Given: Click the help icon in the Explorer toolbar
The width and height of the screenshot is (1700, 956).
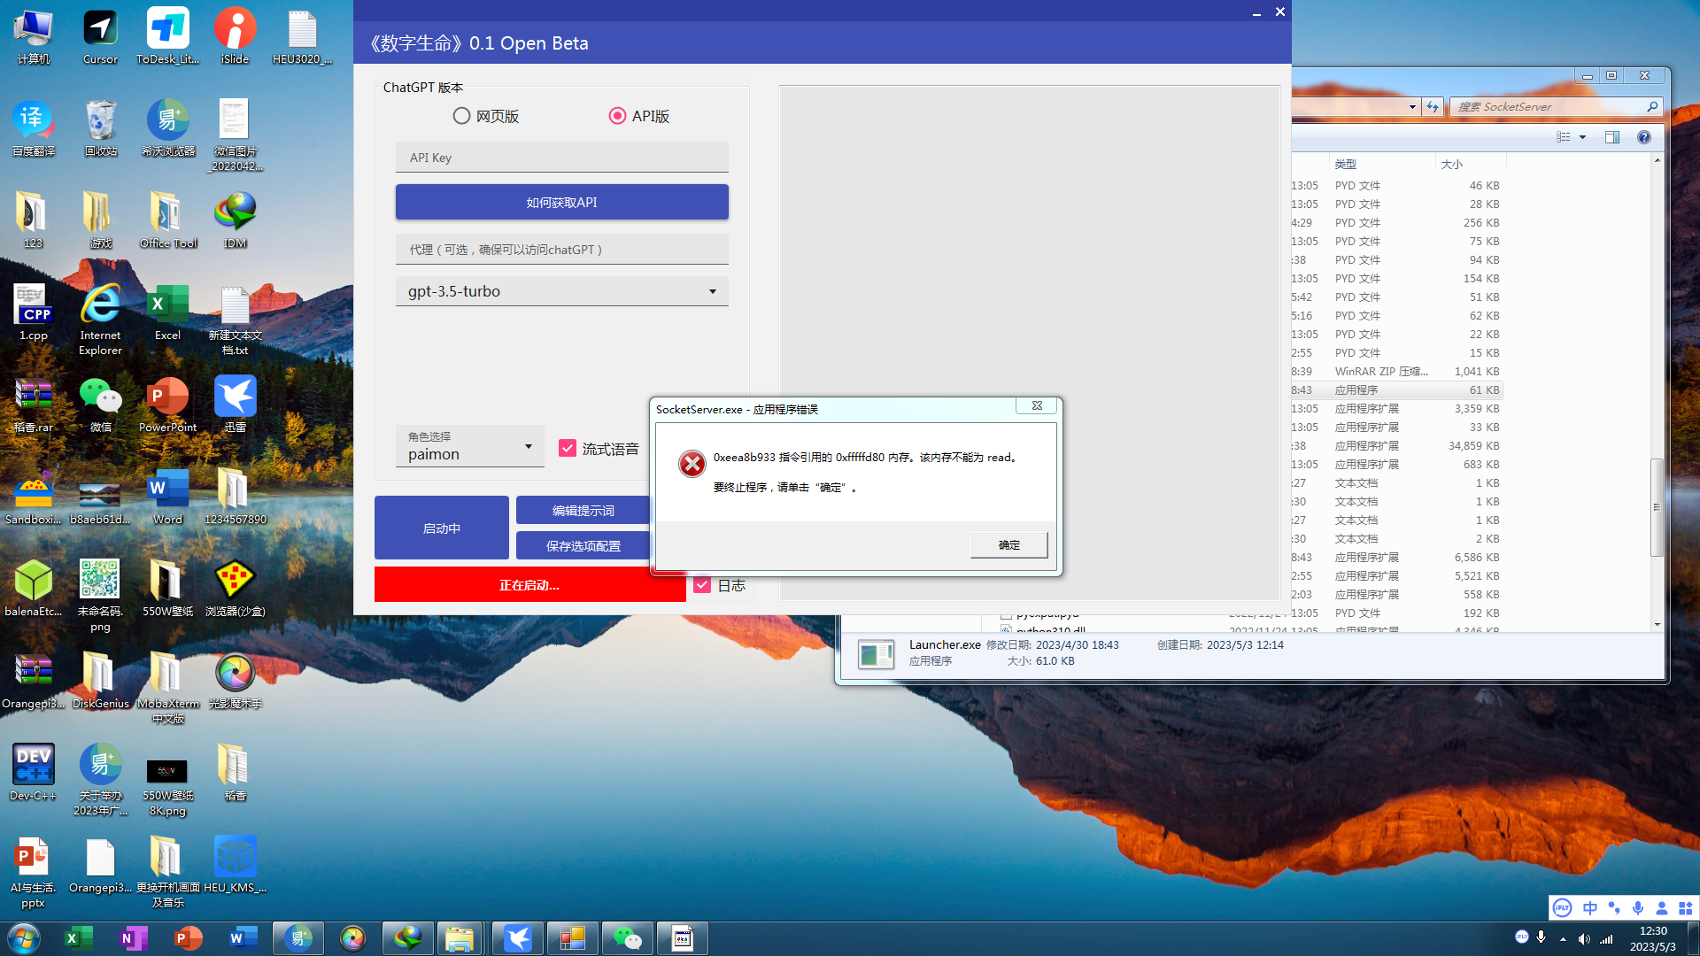Looking at the screenshot, I should [x=1644, y=137].
